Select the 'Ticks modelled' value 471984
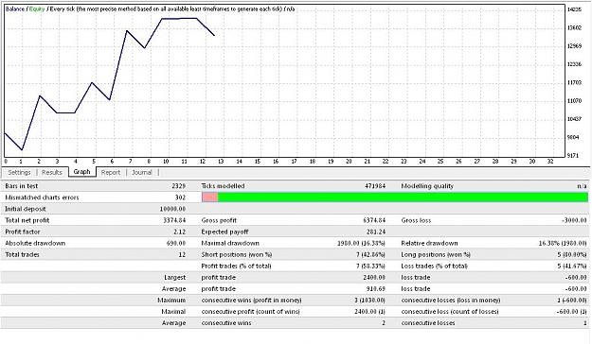 tap(375, 186)
